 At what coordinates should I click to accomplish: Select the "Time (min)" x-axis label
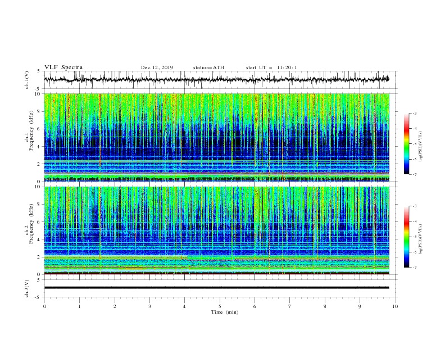[225, 312]
